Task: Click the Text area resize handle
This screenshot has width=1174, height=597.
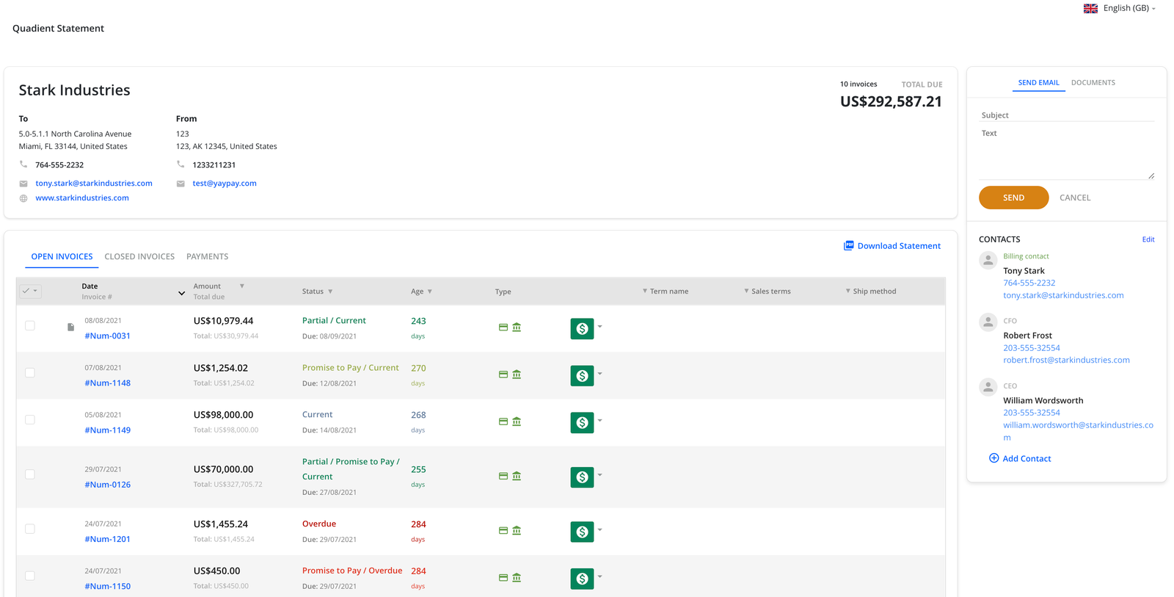Action: 1151,176
